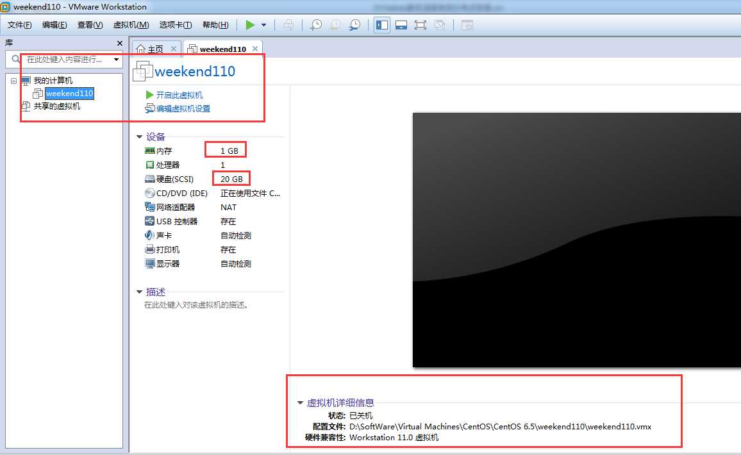Open the power options dropdown arrow
The height and width of the screenshot is (455, 741).
pyautogui.click(x=263, y=25)
